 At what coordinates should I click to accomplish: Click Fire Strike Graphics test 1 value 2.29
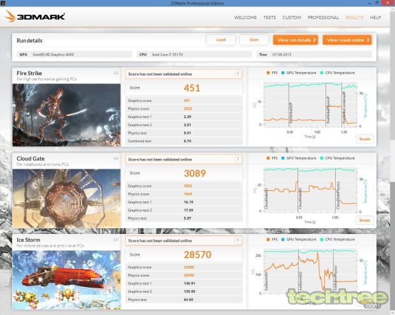point(187,117)
